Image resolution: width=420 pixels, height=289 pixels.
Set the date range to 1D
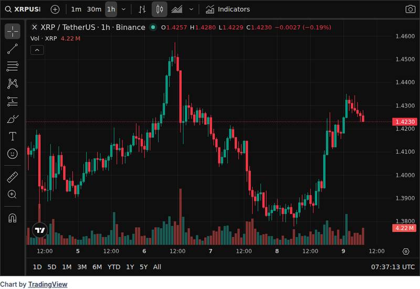pos(37,267)
